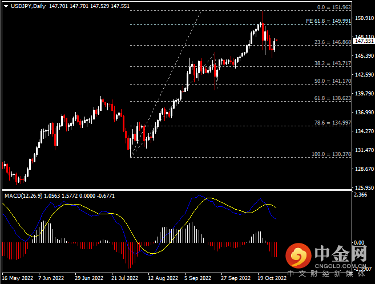Screen dimensions: 375x284
Task: Click the 38.2 = 143.717 retracement label
Action: (x=332, y=63)
